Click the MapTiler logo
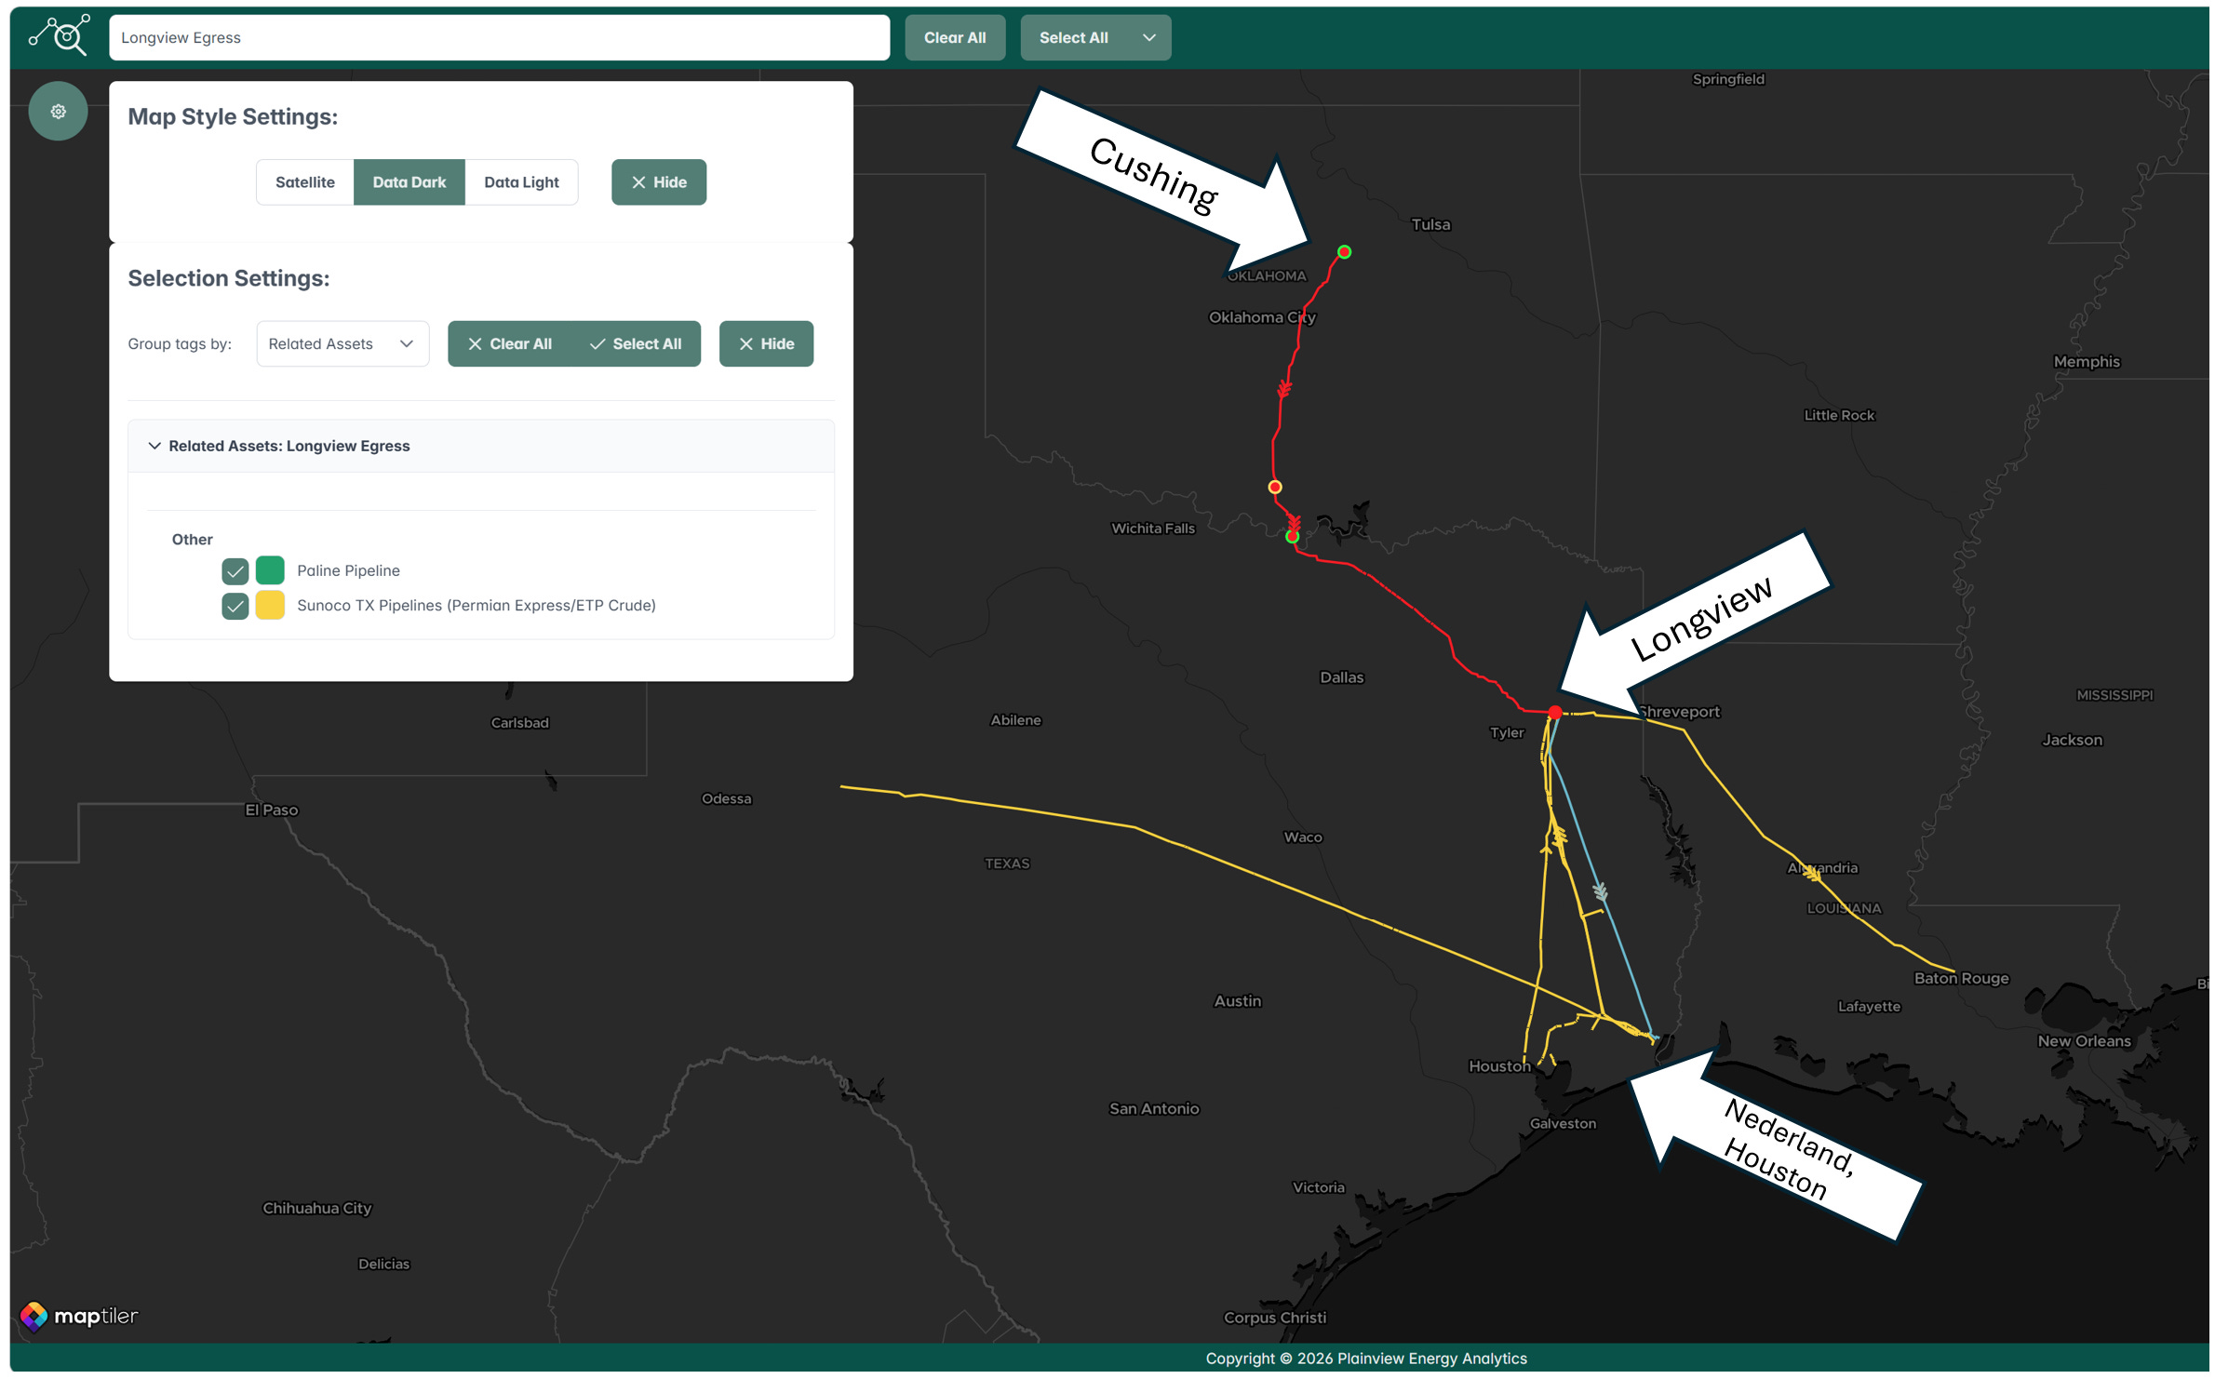This screenshot has height=1379, width=2215. (x=79, y=1316)
